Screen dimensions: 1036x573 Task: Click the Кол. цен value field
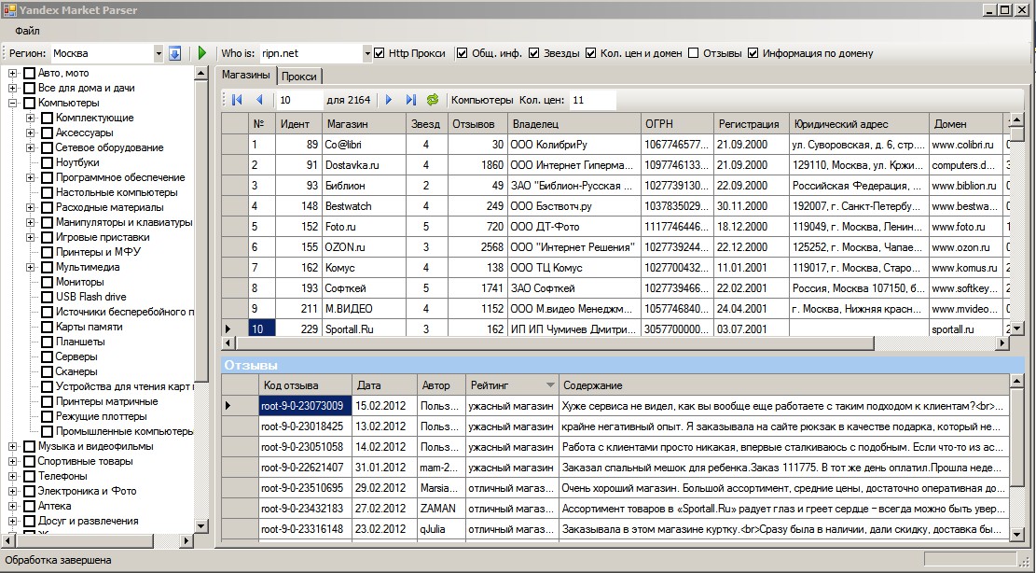(593, 100)
